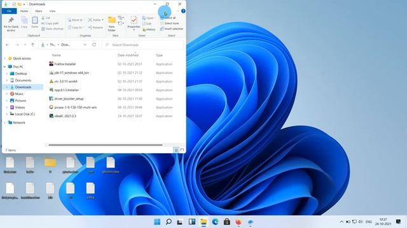This screenshot has width=407, height=228.
Task: Select Downloads in navigation pane
Action: click(x=23, y=87)
